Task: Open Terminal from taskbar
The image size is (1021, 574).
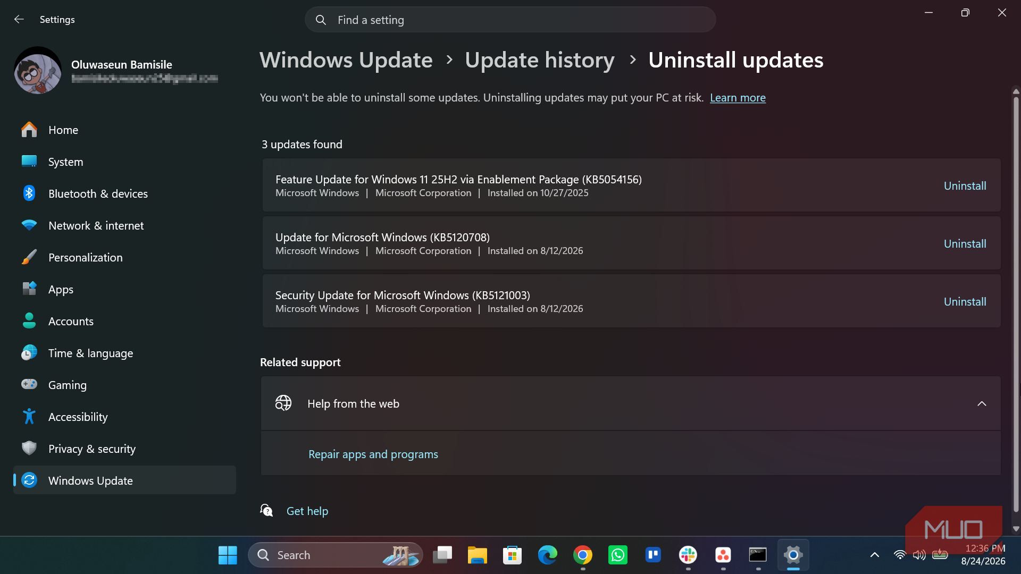Action: (758, 555)
